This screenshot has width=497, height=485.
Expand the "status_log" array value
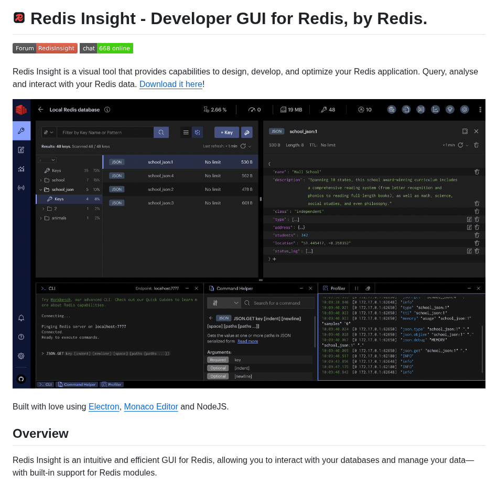309,251
